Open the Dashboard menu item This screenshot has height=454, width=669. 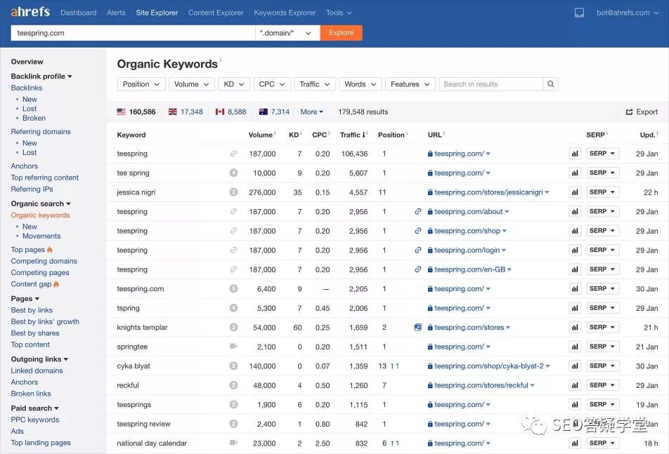pyautogui.click(x=79, y=13)
